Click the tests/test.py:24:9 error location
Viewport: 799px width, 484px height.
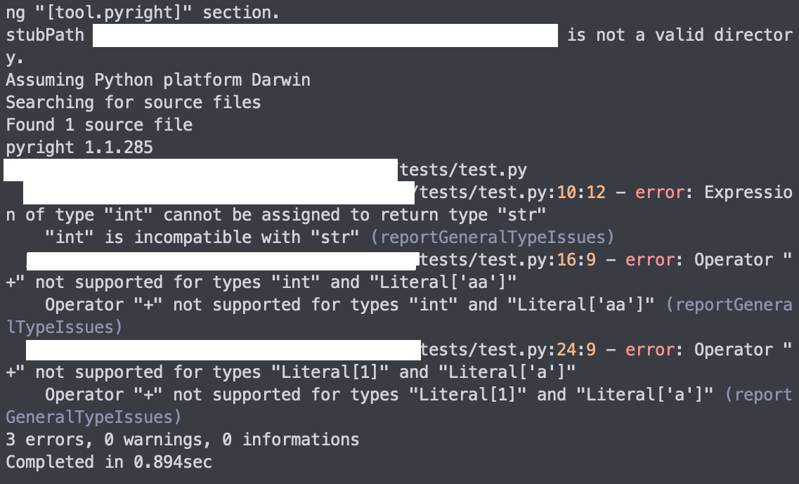tap(508, 350)
